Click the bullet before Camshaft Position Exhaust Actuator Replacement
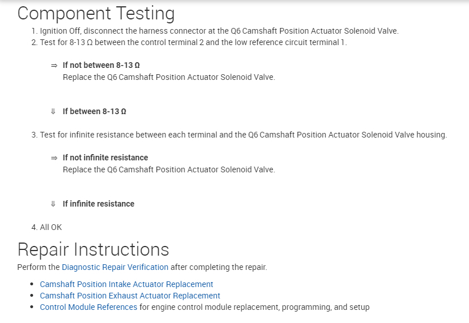469x323 pixels. coord(32,296)
